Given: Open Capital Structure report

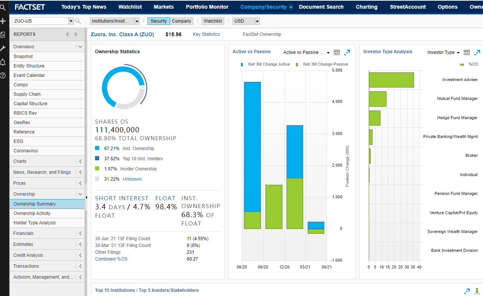Looking at the screenshot, I should coord(47,104).
